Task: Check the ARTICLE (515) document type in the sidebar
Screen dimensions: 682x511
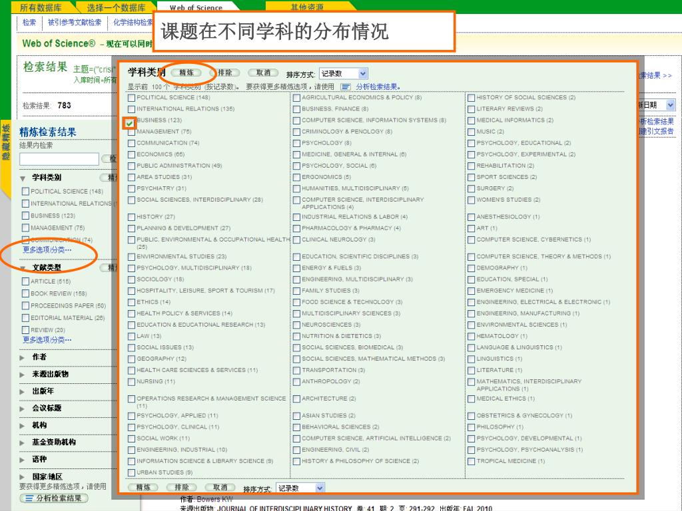Action: [26, 281]
